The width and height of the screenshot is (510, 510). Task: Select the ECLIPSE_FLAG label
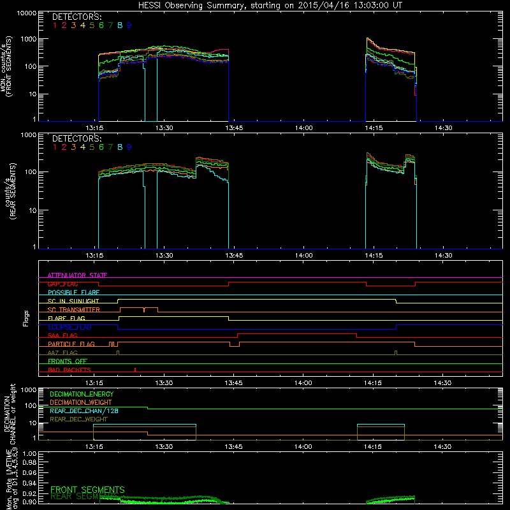pos(69,327)
